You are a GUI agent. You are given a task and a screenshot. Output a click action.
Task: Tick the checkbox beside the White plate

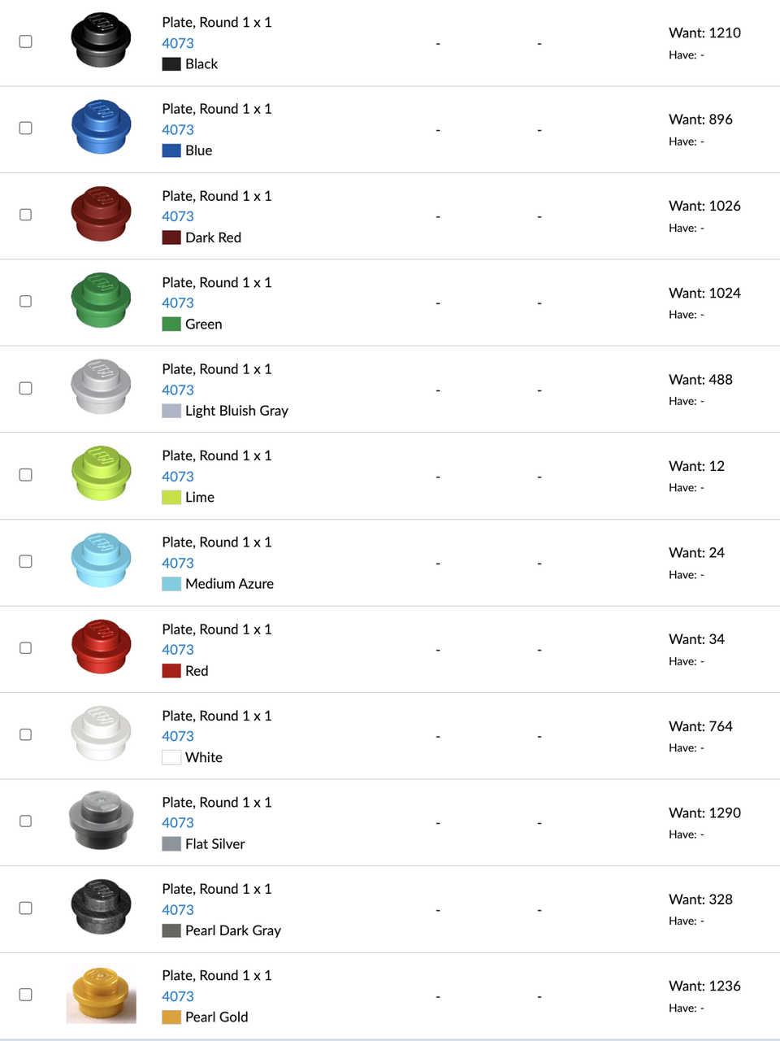click(26, 735)
